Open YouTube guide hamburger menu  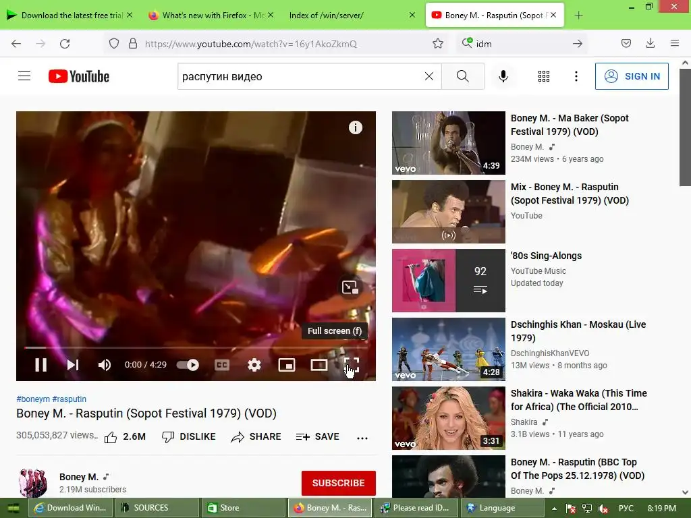coord(24,76)
